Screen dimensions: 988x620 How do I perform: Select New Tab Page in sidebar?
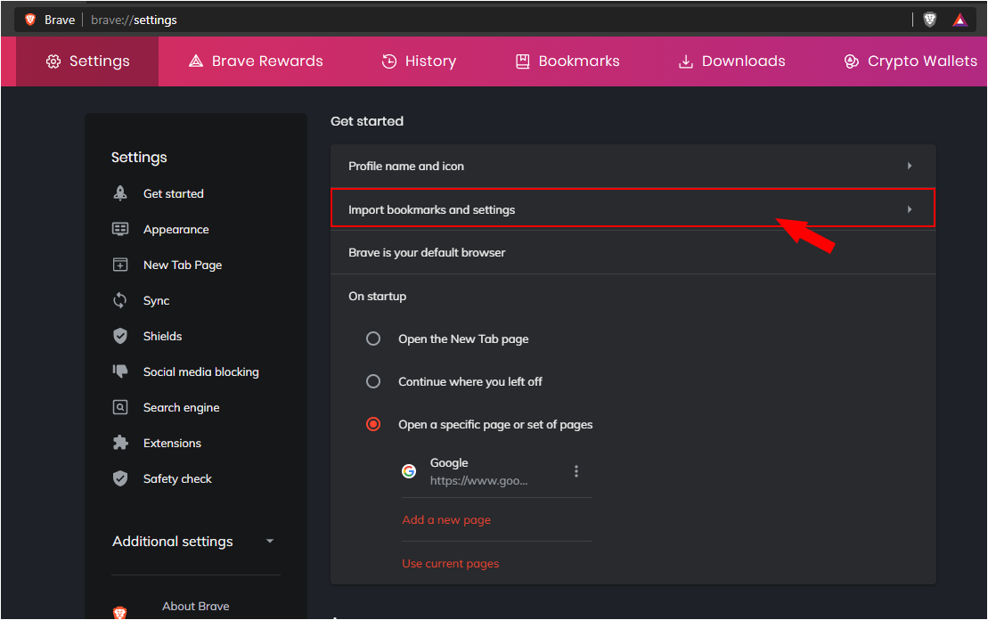click(x=183, y=265)
